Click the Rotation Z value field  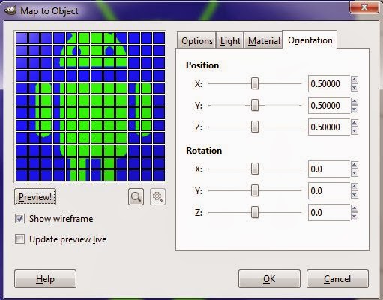329,213
